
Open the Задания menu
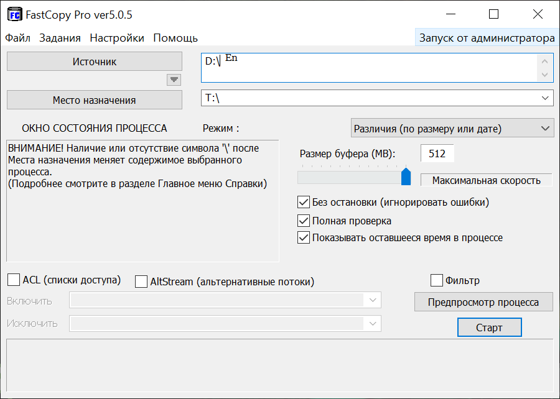60,38
